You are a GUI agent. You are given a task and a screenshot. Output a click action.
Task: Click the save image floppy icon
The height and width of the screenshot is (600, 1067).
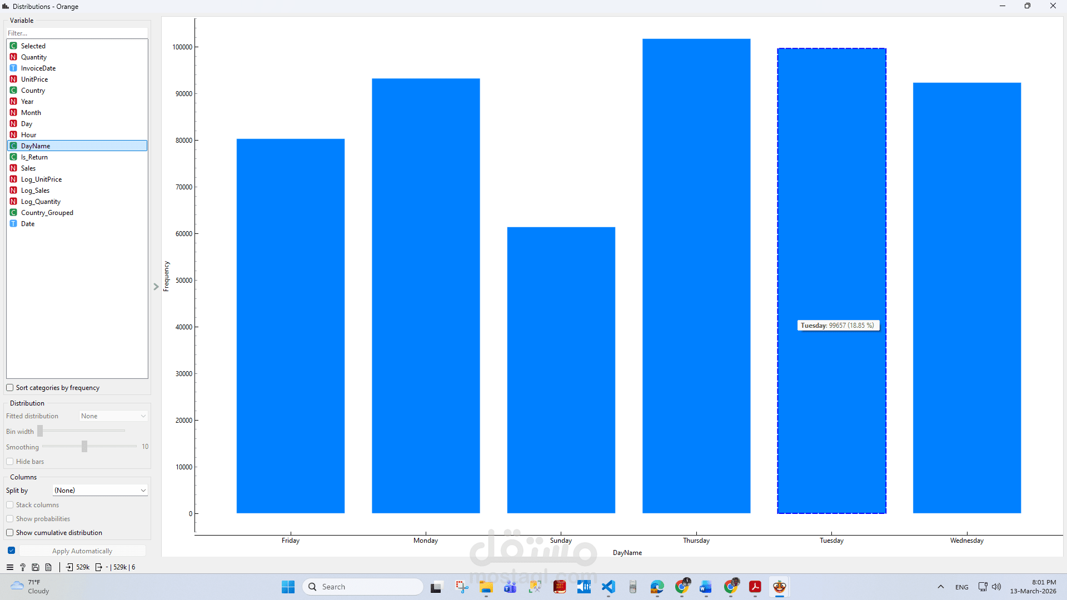tap(36, 567)
